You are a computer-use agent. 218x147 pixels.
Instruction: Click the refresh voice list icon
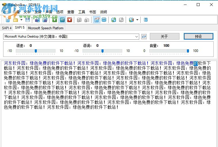144,37
